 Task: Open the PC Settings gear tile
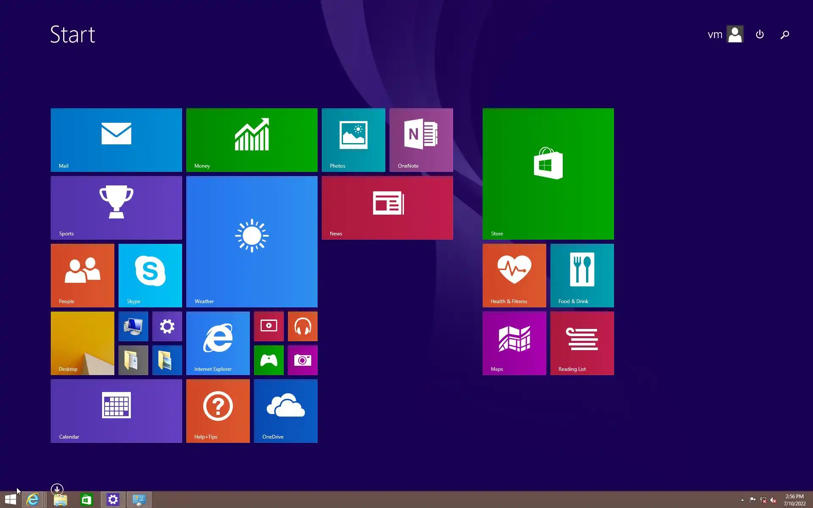(x=167, y=326)
